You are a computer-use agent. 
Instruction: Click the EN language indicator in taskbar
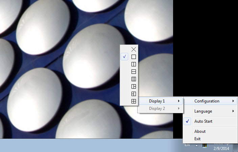[x=187, y=145]
